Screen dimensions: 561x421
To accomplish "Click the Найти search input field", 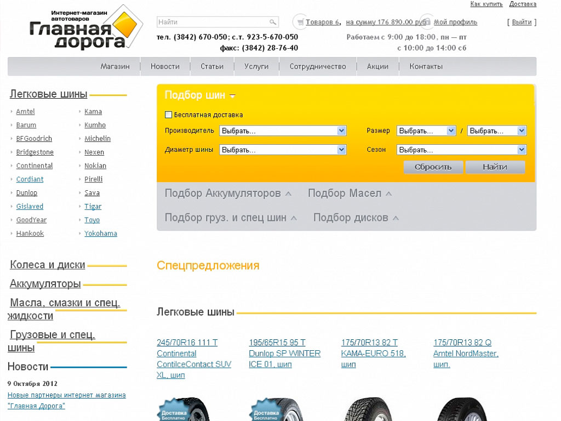I will coord(213,22).
